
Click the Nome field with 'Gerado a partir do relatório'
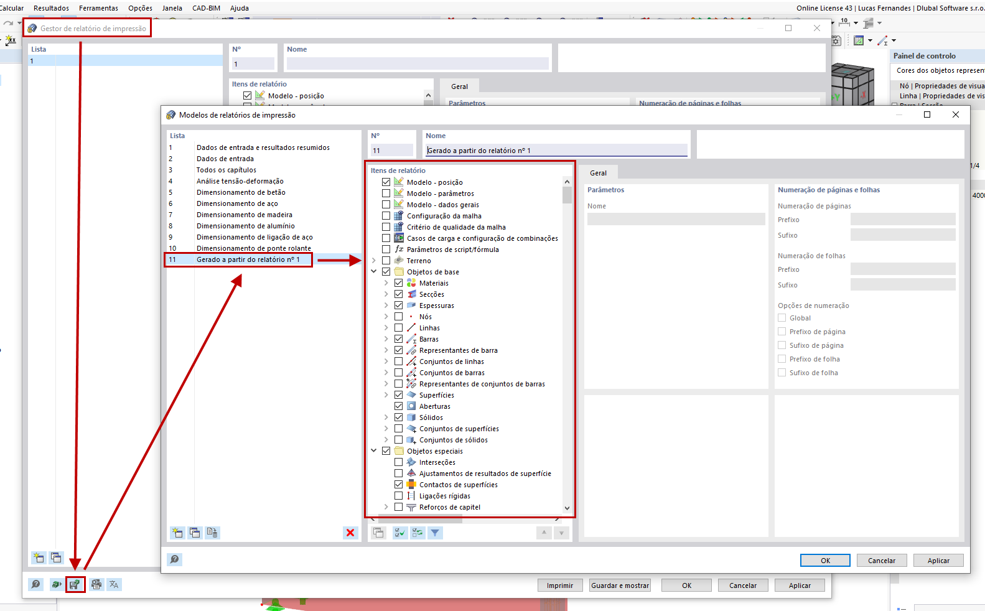click(x=557, y=151)
